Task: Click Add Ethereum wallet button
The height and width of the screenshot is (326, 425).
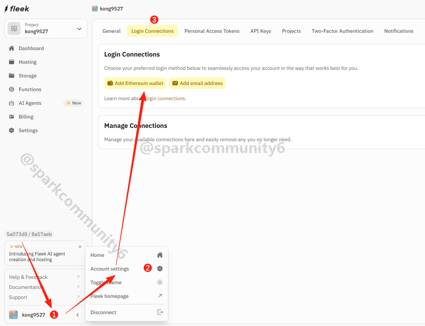Action: click(135, 84)
